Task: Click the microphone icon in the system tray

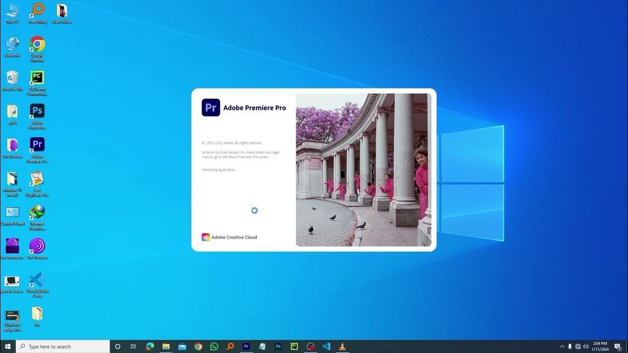Action: pos(570,347)
